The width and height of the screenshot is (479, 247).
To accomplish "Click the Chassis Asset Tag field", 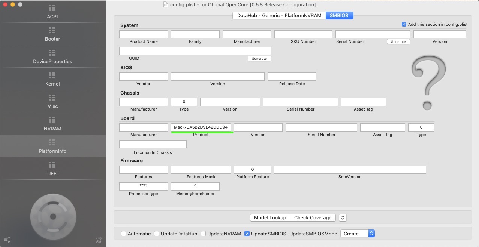I will (x=364, y=102).
